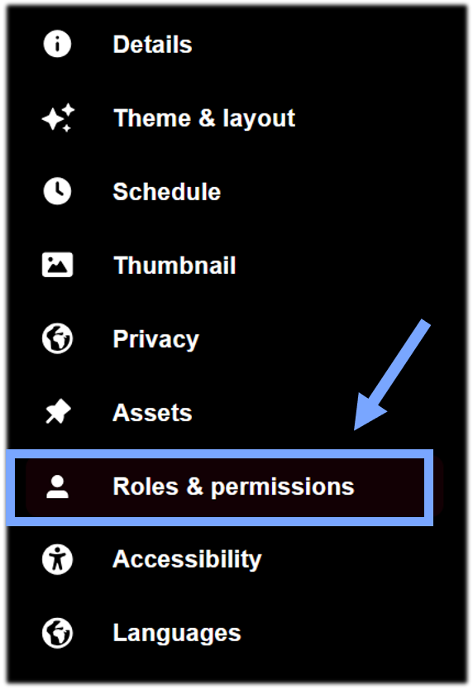Open Roles & permissions
This screenshot has height=690, width=473.
[x=233, y=486]
